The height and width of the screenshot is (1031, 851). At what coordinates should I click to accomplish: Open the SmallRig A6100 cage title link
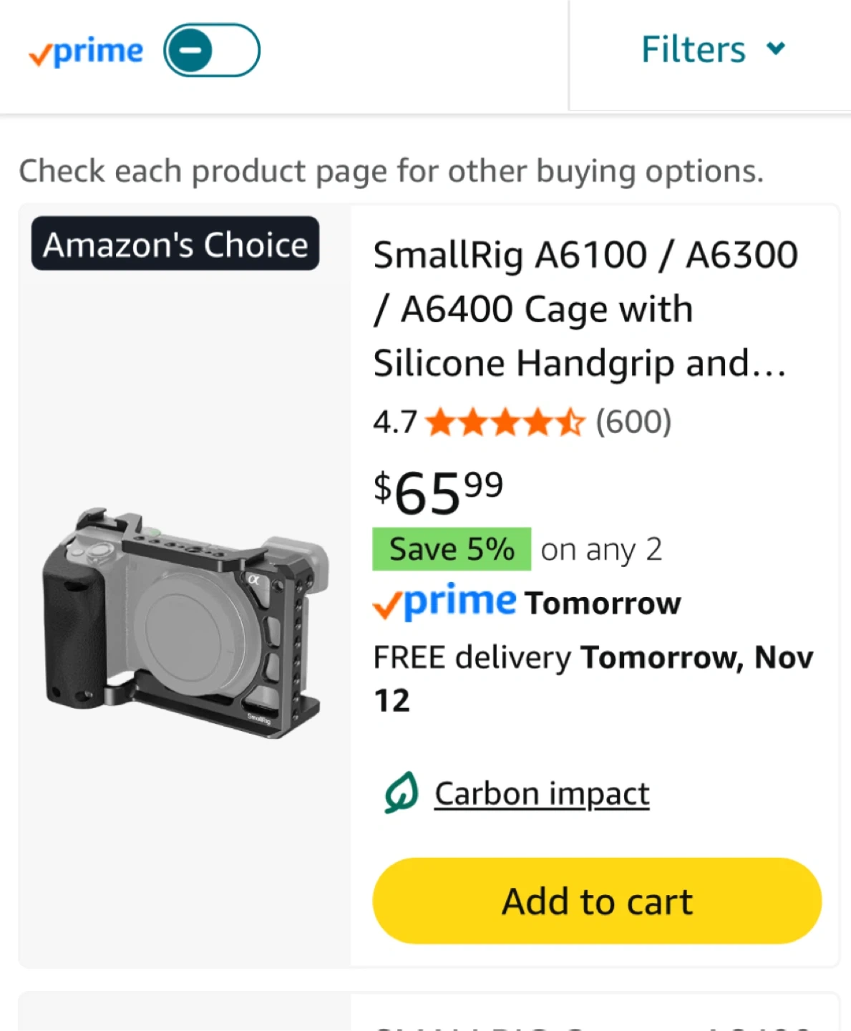pyautogui.click(x=585, y=309)
